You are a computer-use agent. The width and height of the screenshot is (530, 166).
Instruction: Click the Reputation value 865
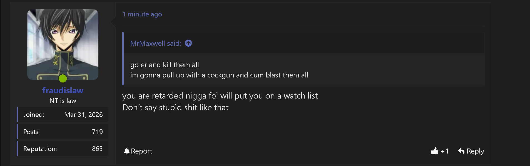[x=97, y=149]
